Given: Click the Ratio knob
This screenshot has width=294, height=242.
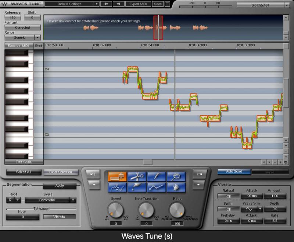Looking at the screenshot, I should tap(177, 210).
